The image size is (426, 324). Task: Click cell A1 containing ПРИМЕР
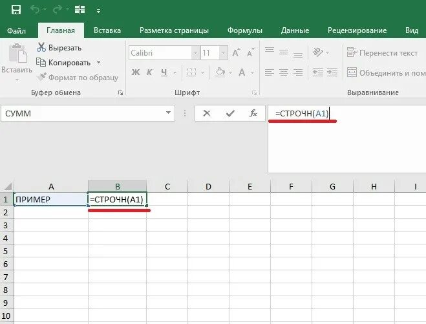(50, 200)
